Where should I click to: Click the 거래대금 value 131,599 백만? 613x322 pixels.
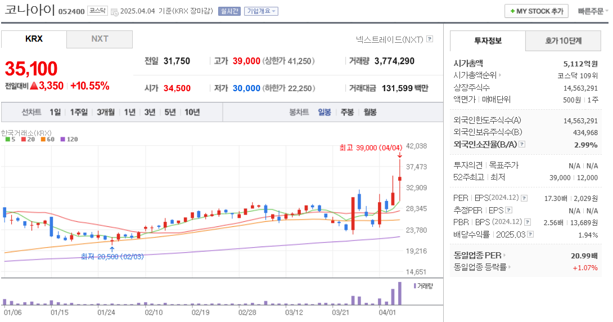pos(405,88)
